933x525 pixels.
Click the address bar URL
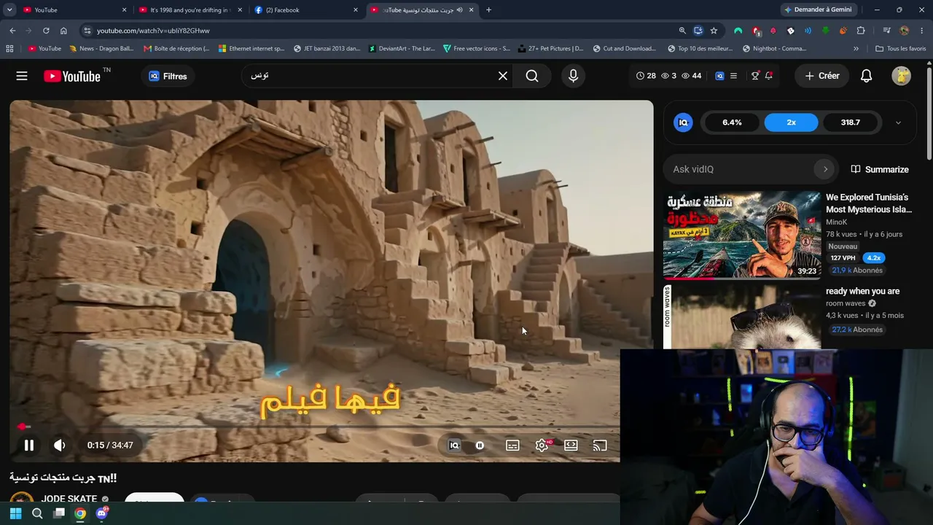coord(153,31)
